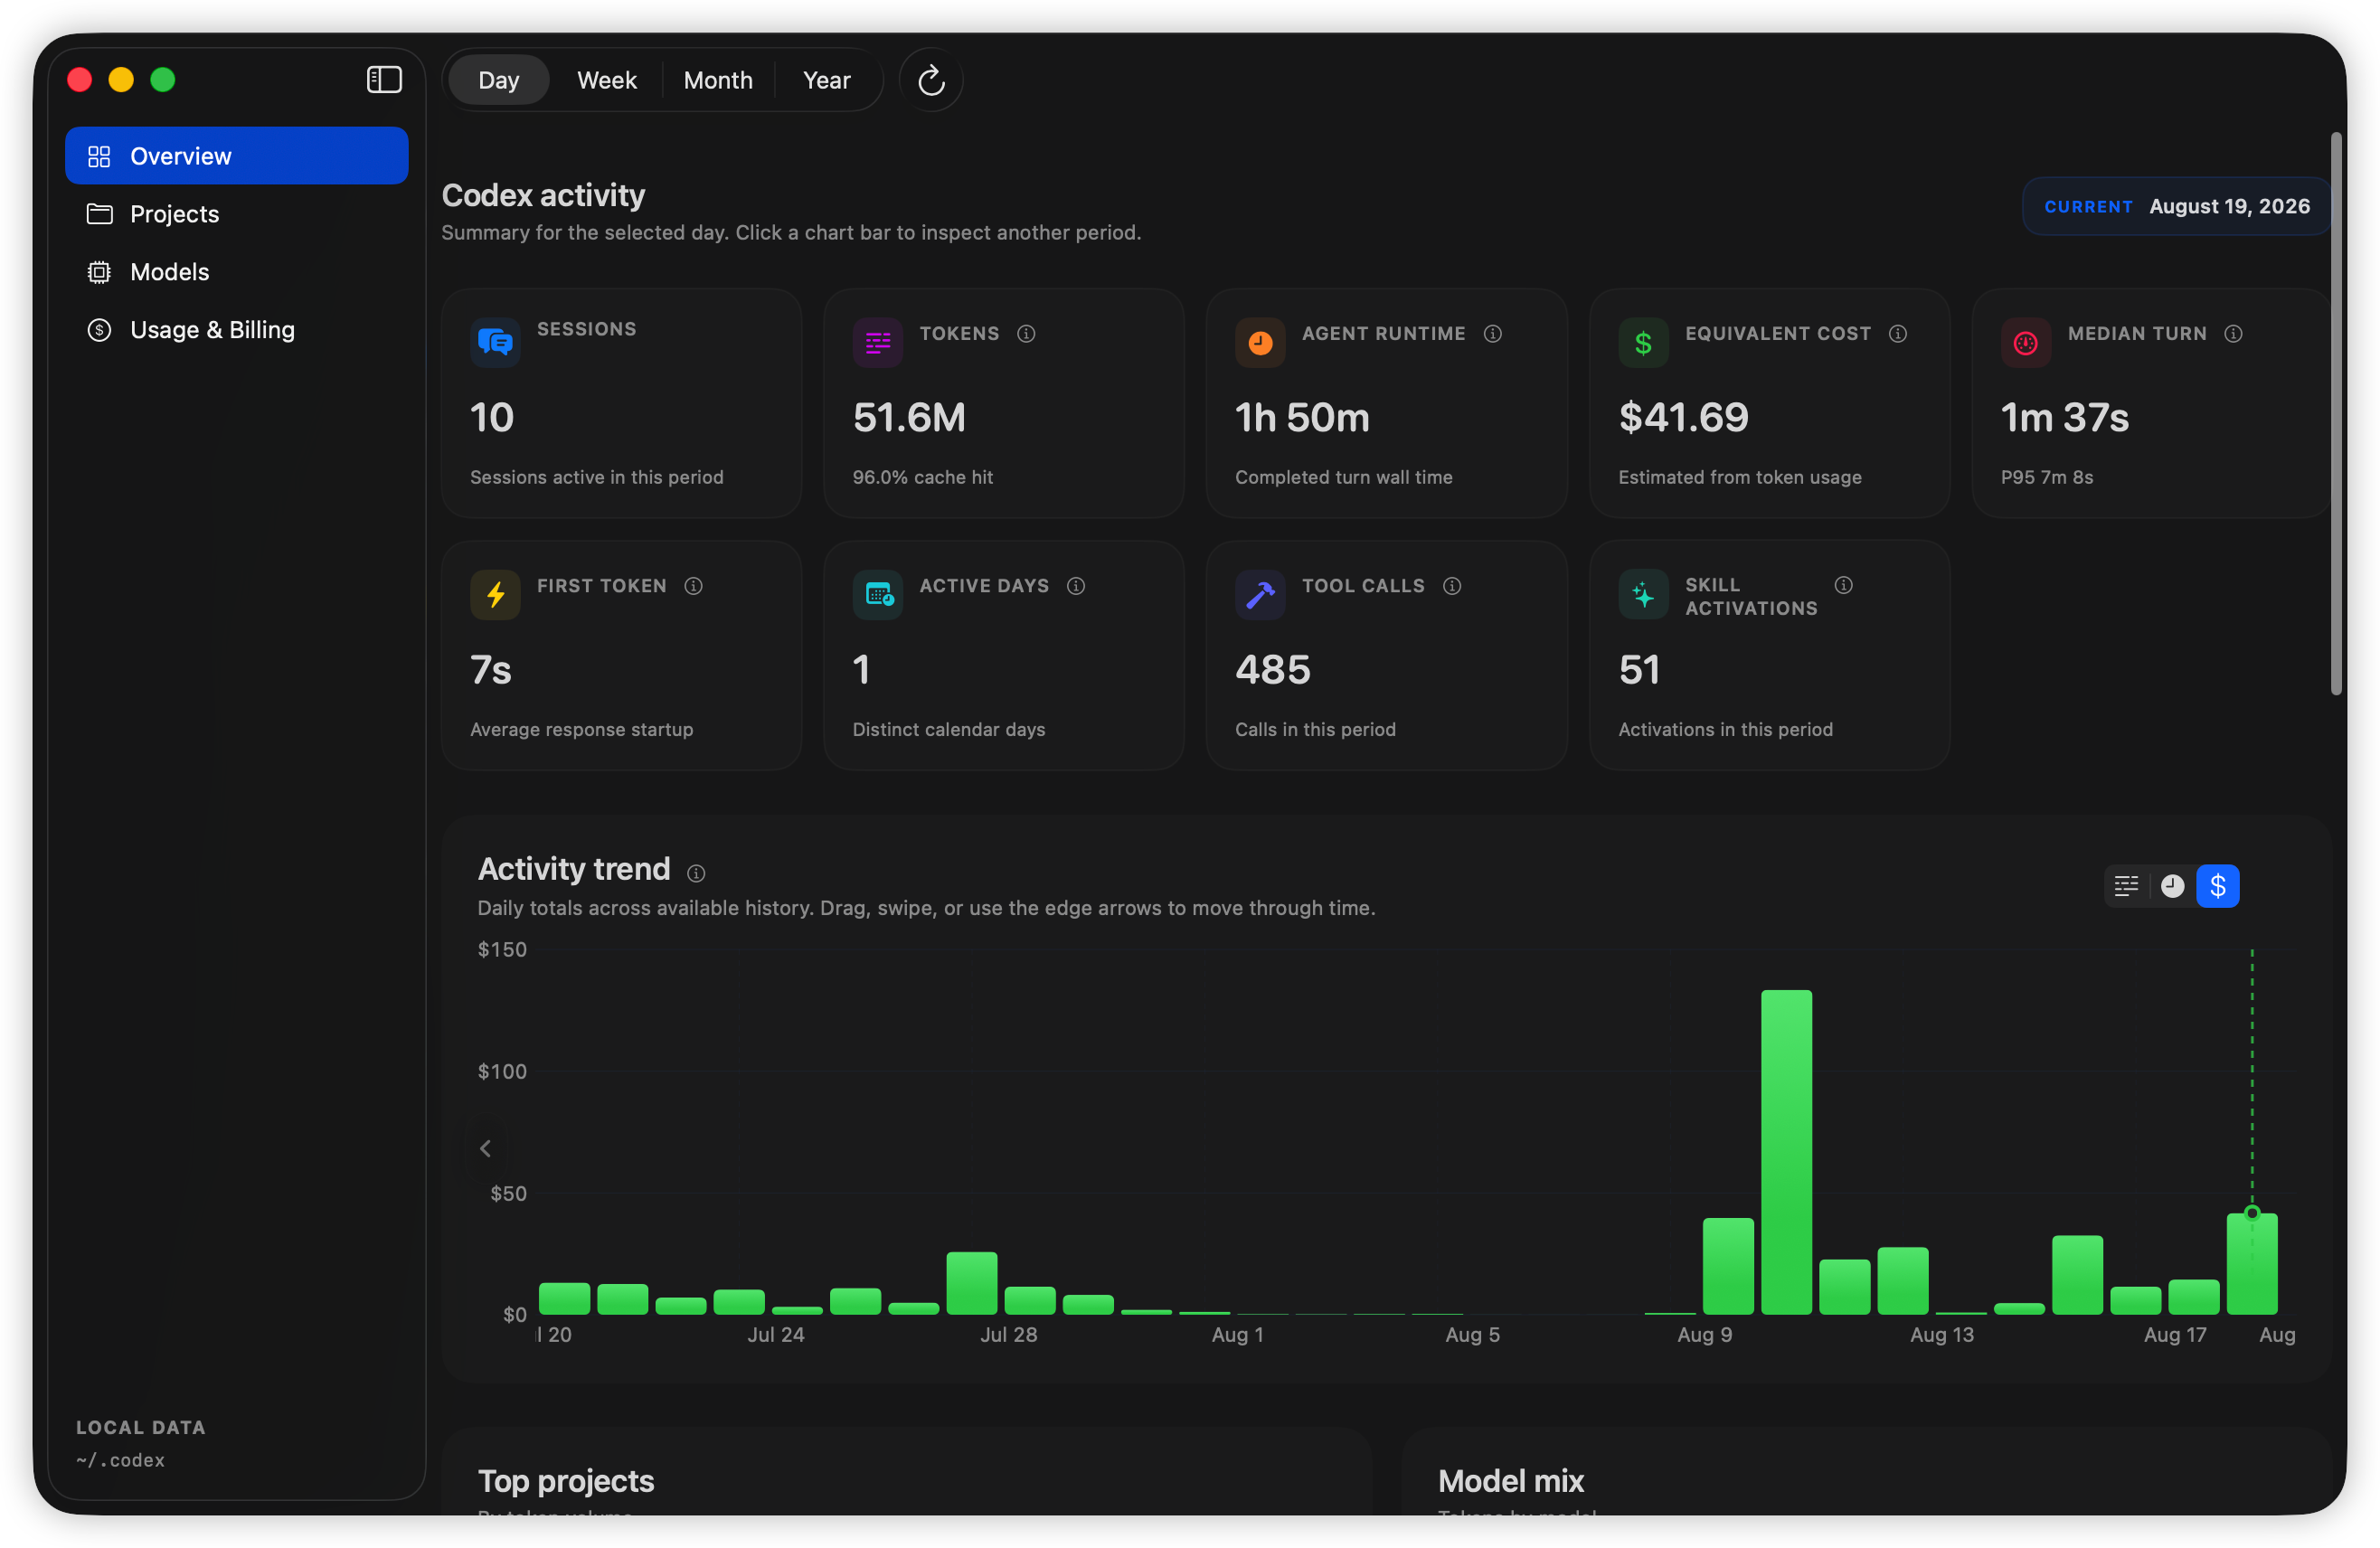The height and width of the screenshot is (1548, 2380).
Task: Open info tooltip next to Equivalent Cost
Action: tap(1898, 334)
